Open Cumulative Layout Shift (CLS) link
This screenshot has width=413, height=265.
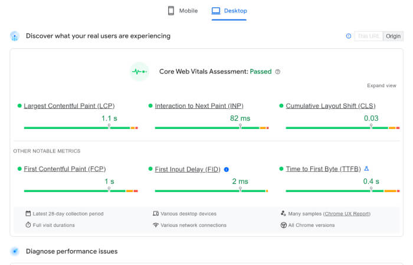330,106
